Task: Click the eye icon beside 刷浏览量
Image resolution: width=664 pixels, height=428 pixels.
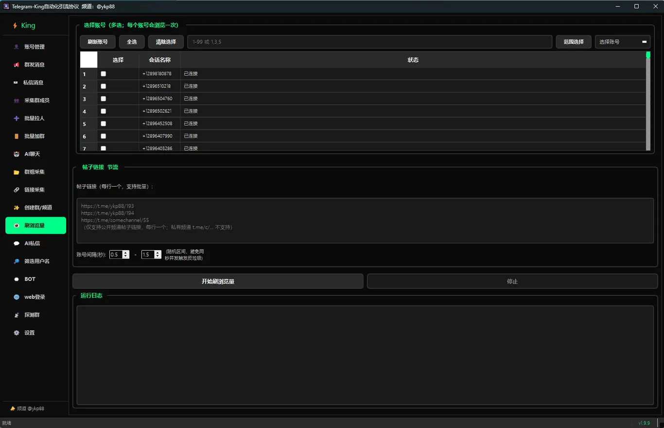Action: pyautogui.click(x=17, y=225)
